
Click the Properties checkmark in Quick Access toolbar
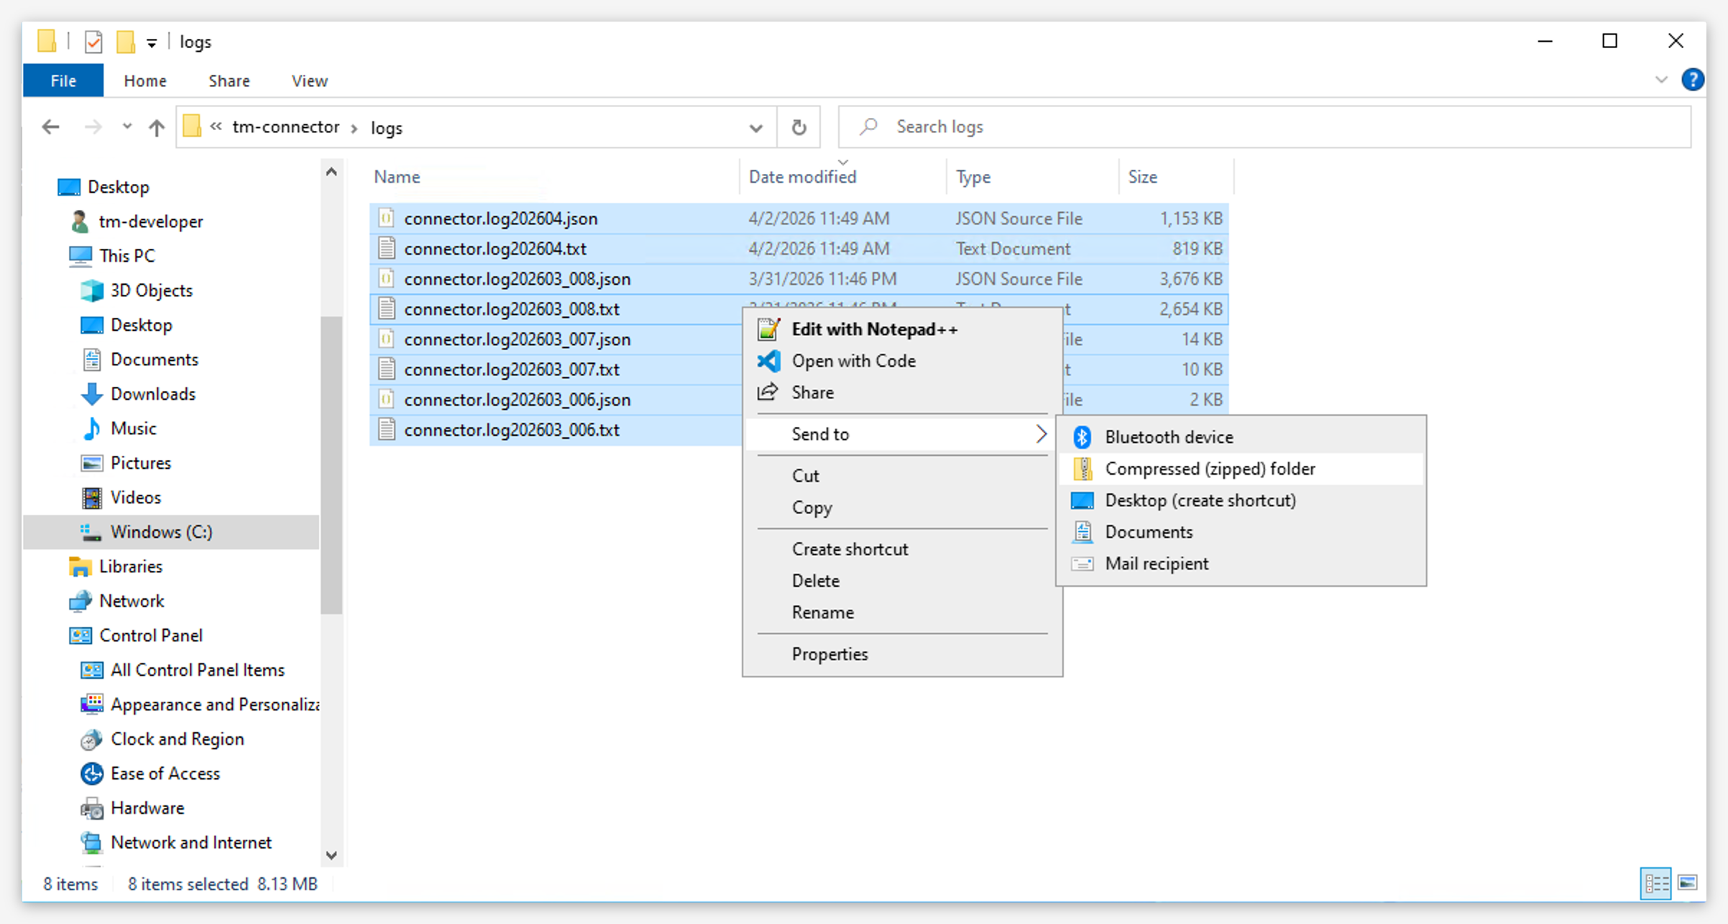click(x=93, y=42)
